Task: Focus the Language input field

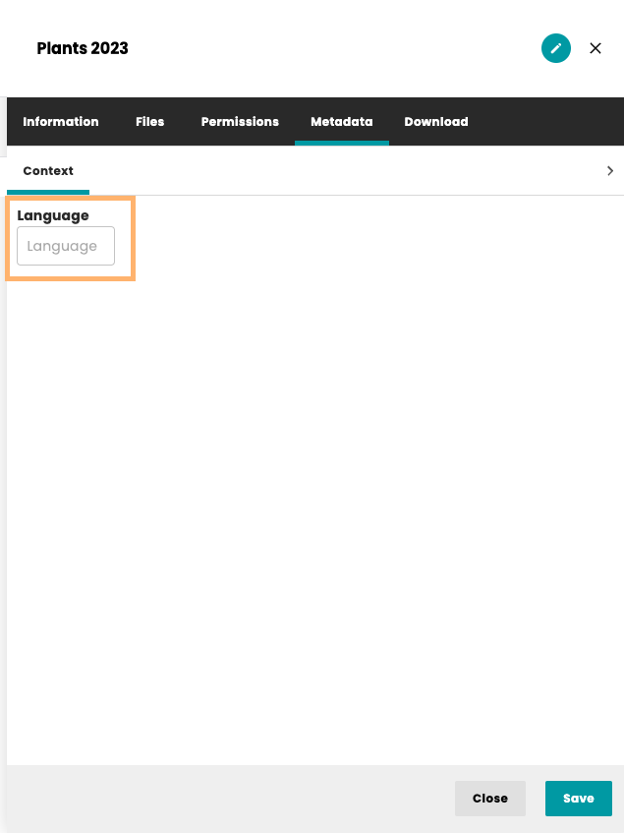Action: [x=66, y=246]
